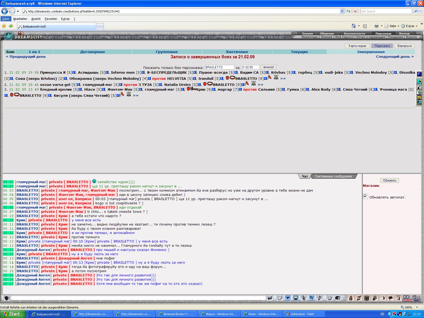Click the blue square icon in side strip
Screen dimensions: 424x318
point(419,74)
